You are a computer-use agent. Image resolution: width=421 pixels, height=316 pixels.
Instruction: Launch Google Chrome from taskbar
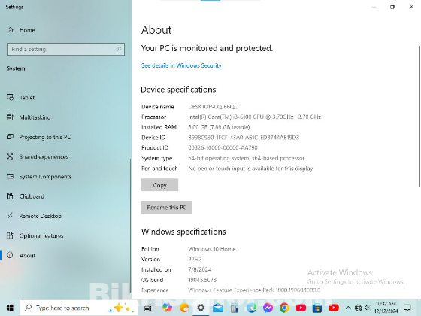pos(284,308)
